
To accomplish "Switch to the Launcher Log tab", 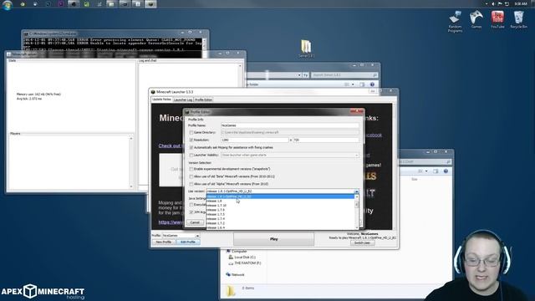I will click(183, 99).
